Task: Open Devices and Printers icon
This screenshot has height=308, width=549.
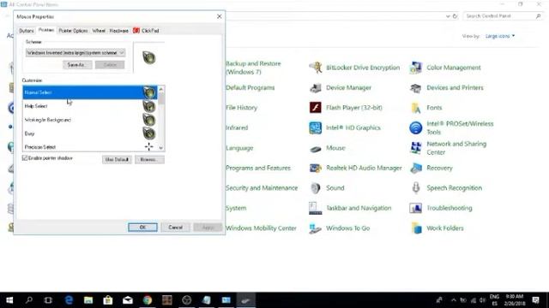Action: tap(415, 87)
